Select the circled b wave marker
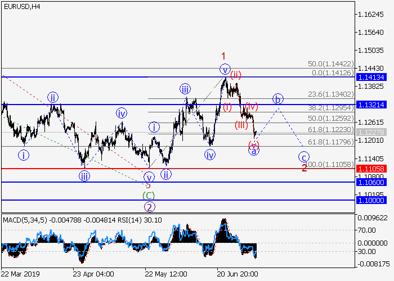 coord(277,99)
